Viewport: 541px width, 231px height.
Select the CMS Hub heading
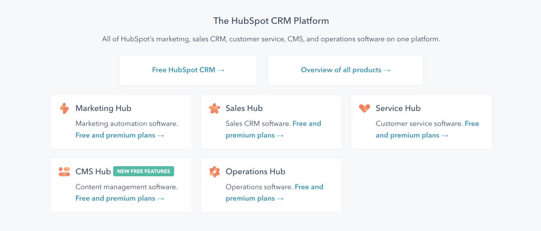tap(93, 172)
